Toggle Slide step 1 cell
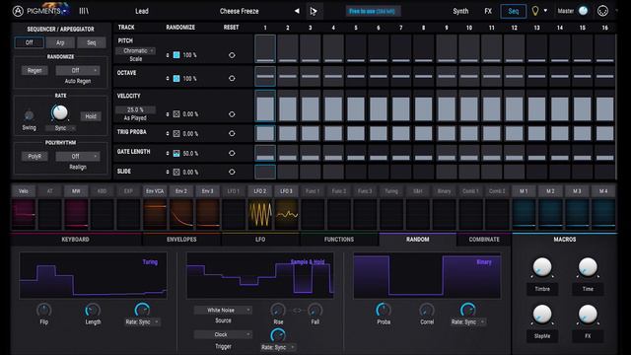Viewport: 631px width, 355px height. pos(265,172)
